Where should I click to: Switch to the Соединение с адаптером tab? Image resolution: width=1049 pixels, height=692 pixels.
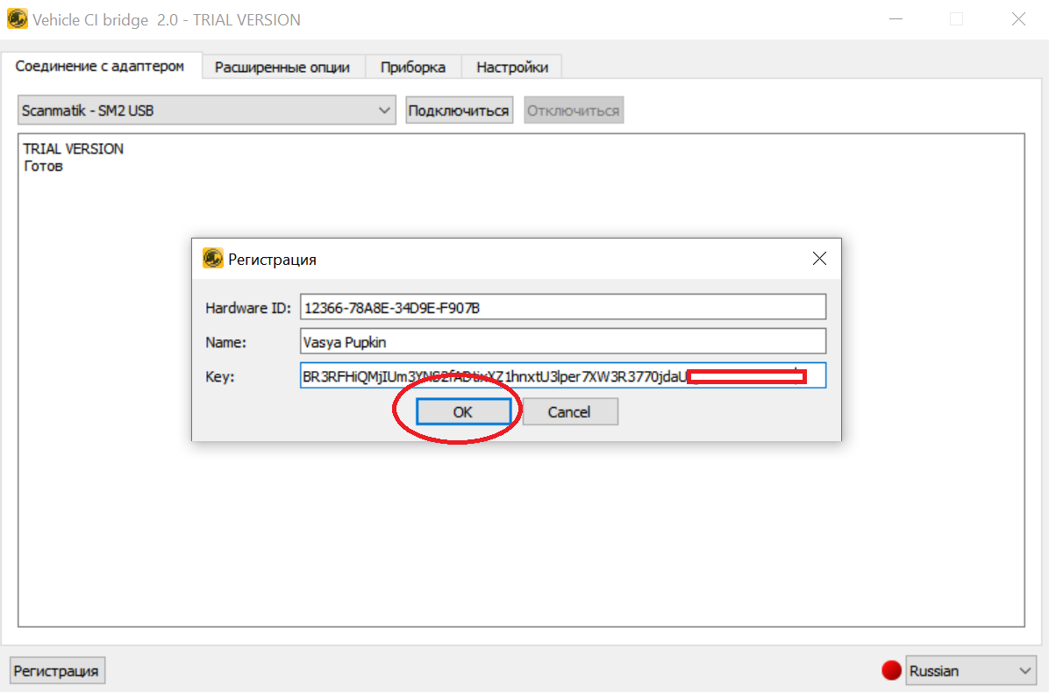point(100,67)
